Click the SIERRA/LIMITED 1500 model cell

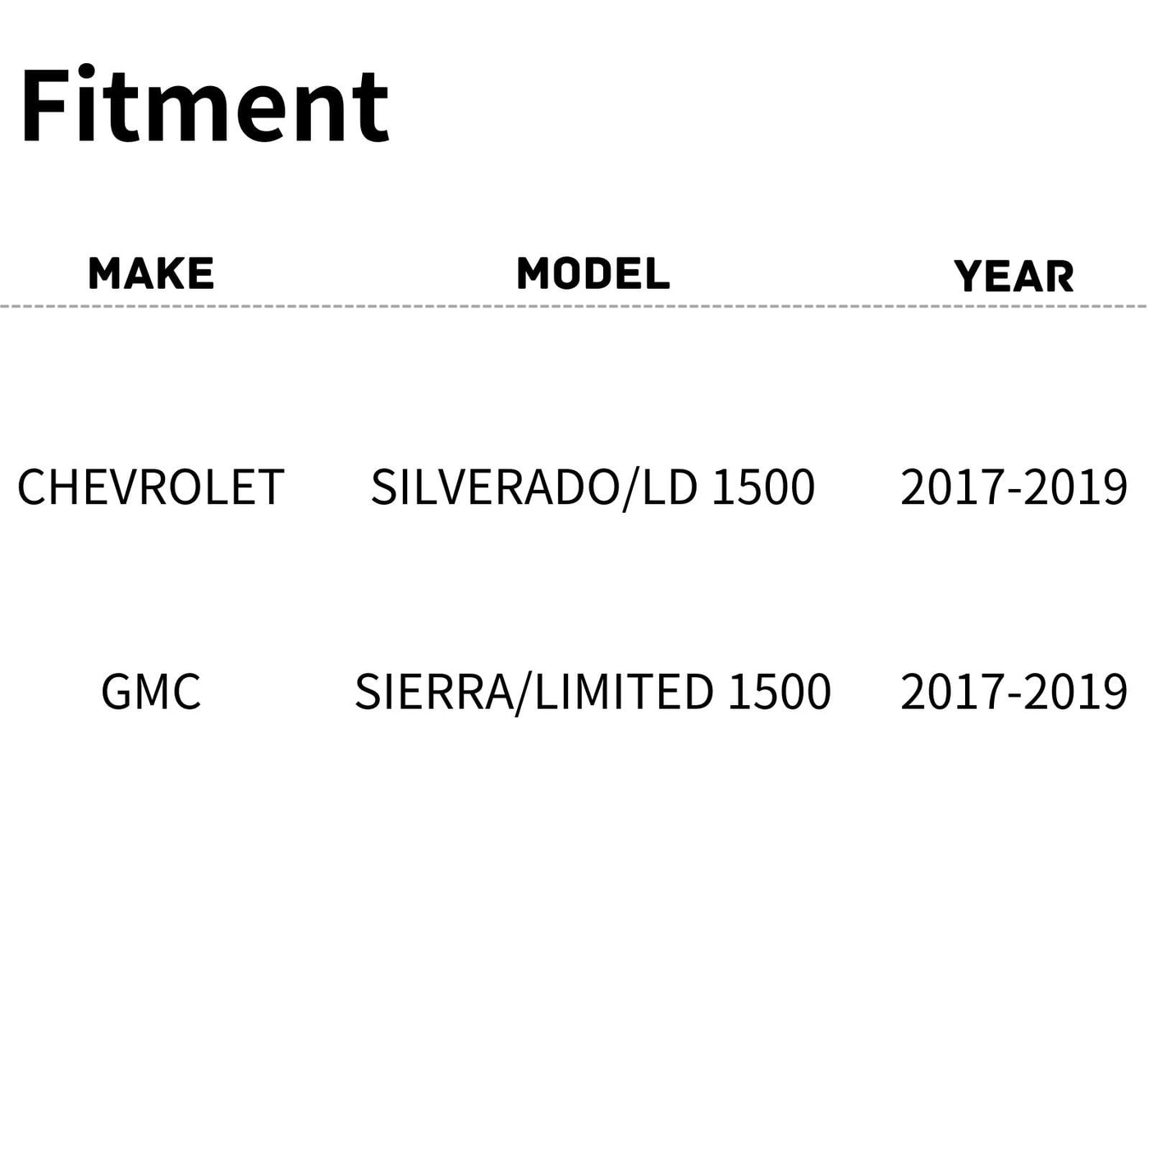[593, 692]
